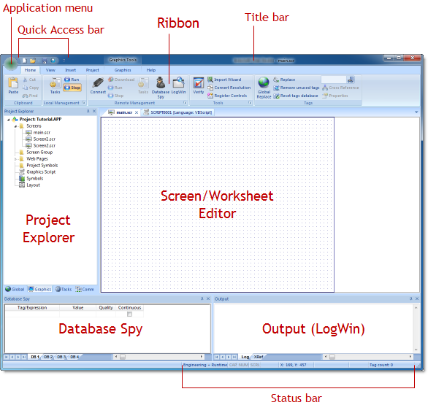Expand the Web Pages folder node
This screenshot has height=405, width=428.
click(15, 159)
